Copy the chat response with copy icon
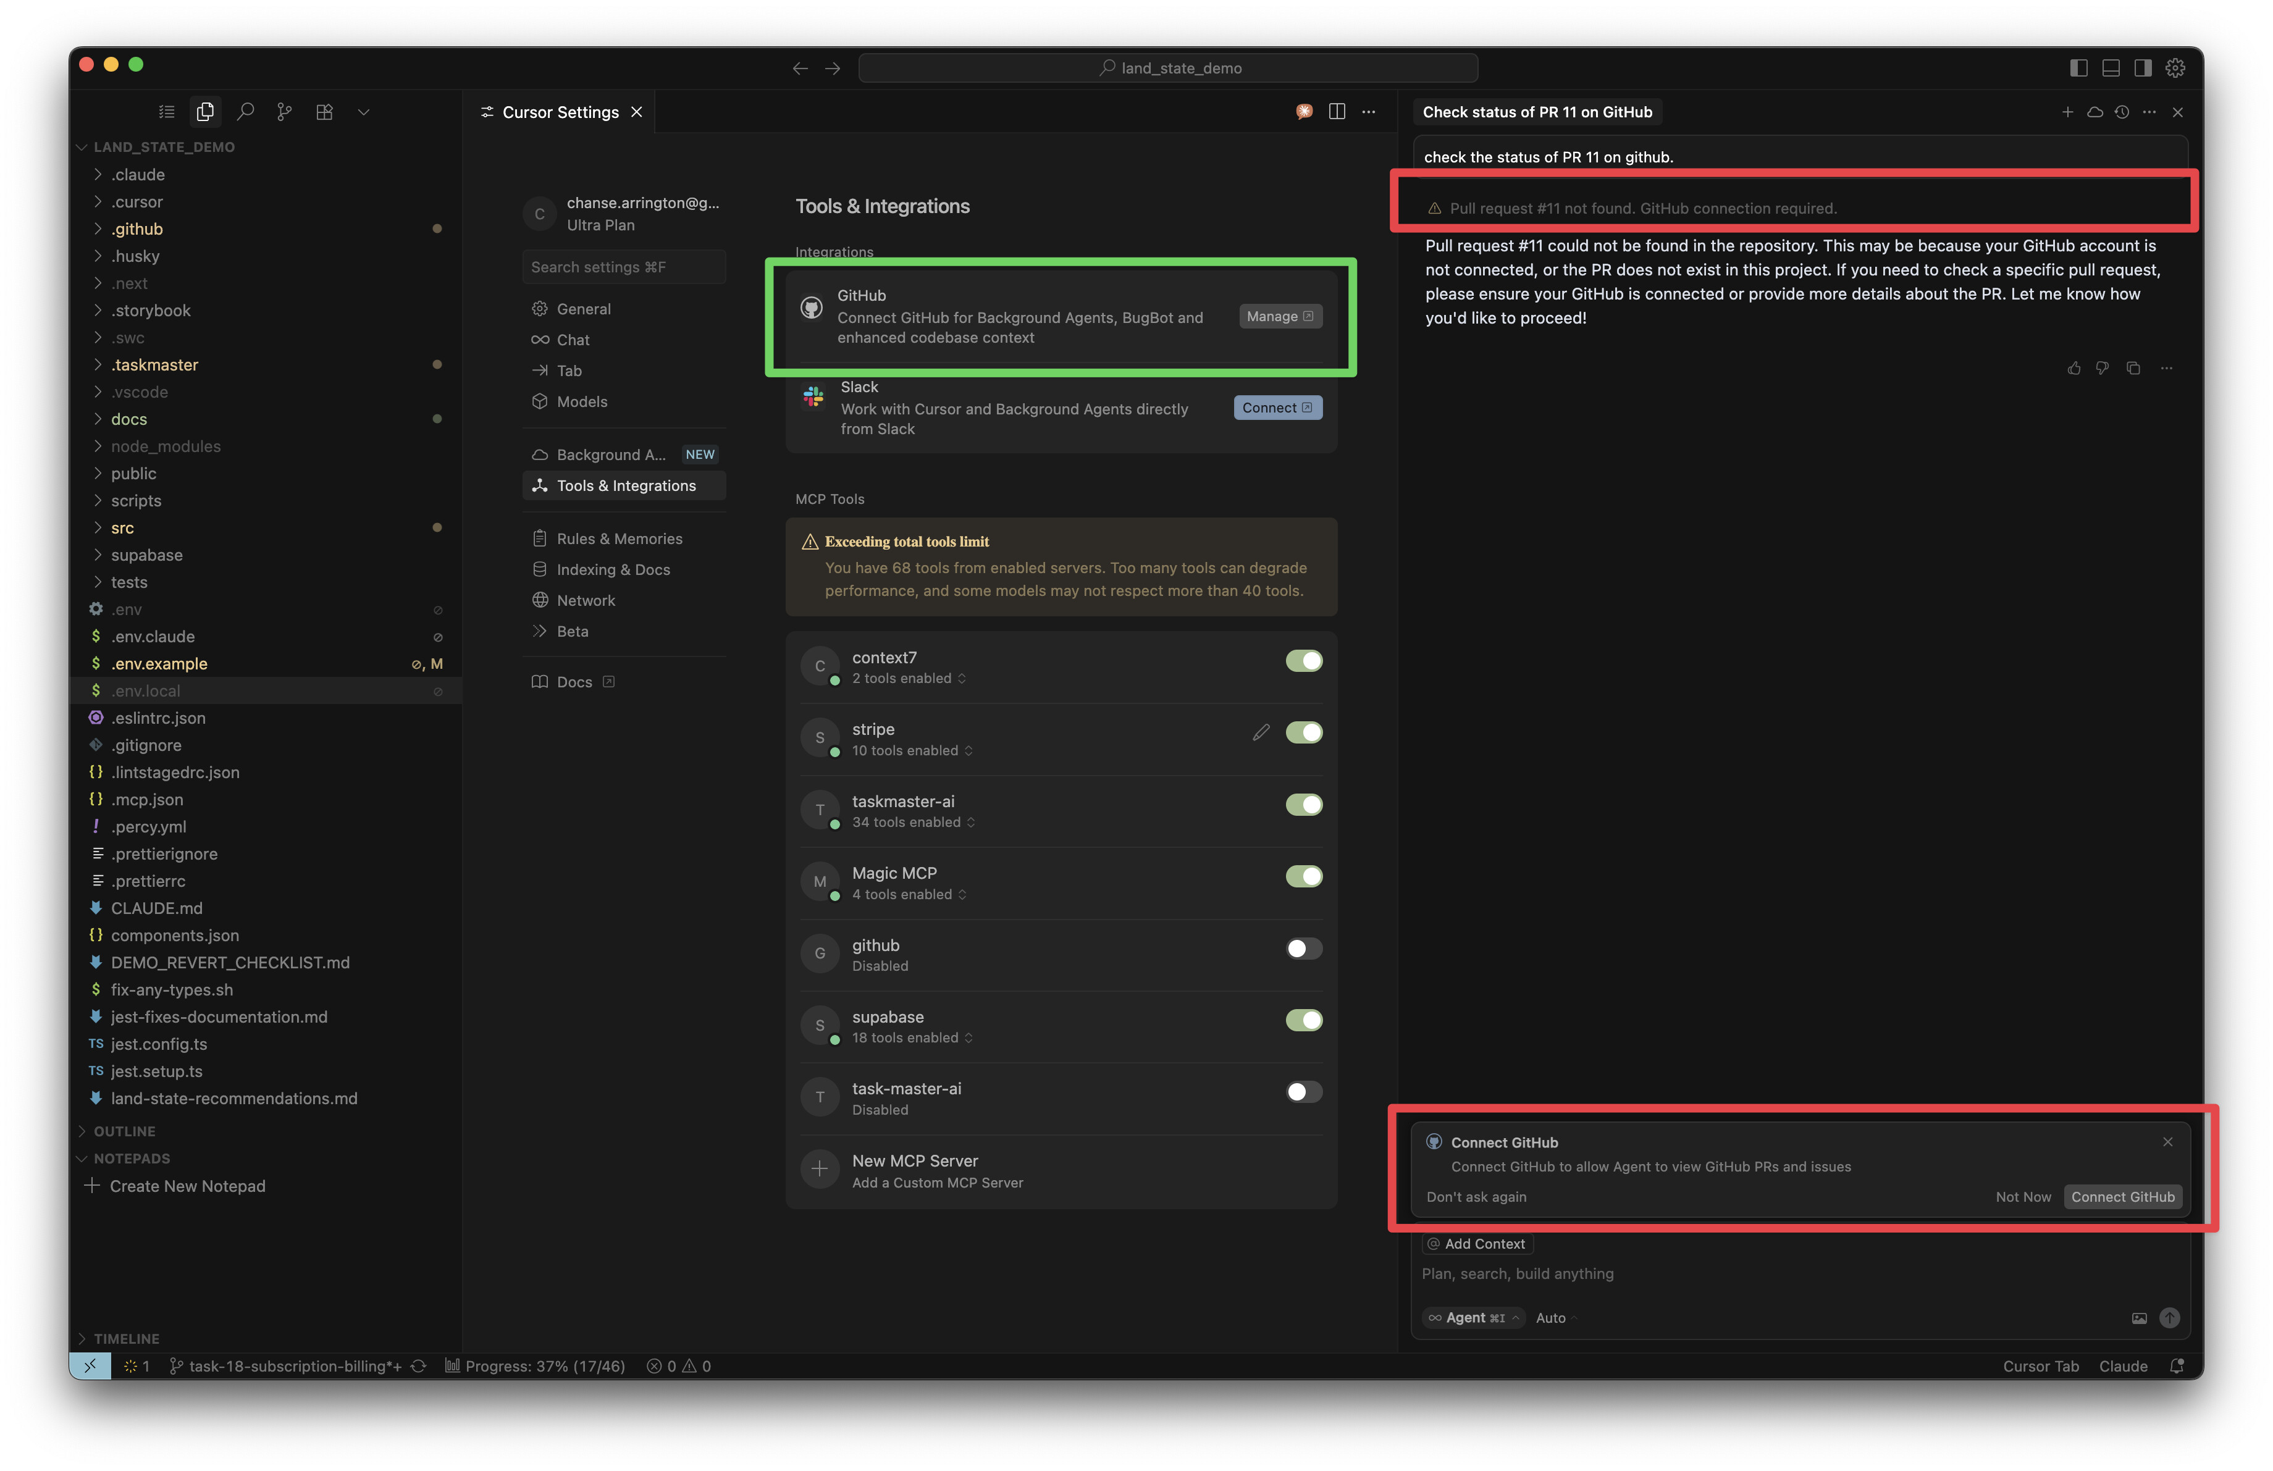The height and width of the screenshot is (1471, 2273). (x=2133, y=369)
